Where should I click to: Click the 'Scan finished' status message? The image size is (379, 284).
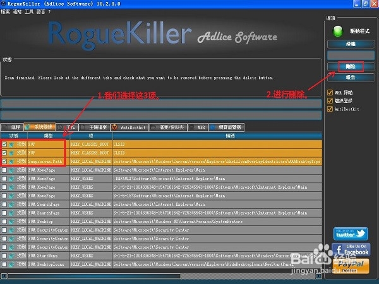pyautogui.click(x=138, y=78)
